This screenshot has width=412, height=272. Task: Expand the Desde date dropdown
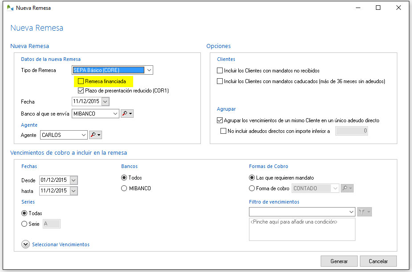point(73,180)
